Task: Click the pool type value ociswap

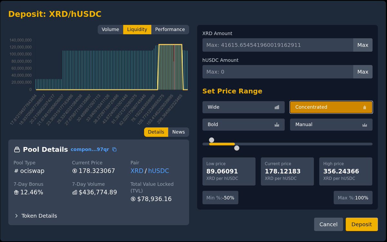Action: [x=32, y=171]
